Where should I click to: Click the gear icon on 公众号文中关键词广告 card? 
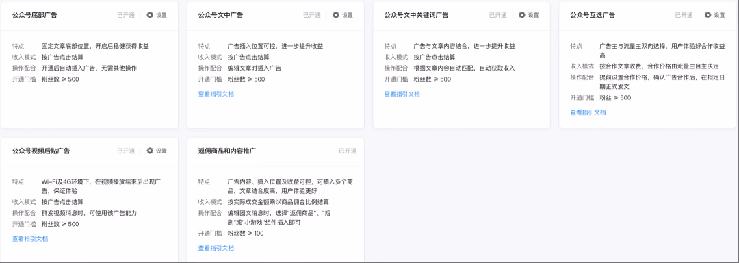pyautogui.click(x=521, y=15)
